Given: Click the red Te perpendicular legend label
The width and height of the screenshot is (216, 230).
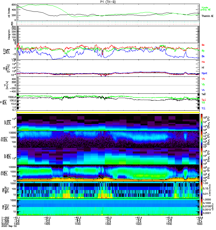Looking at the screenshot, I should pyautogui.click(x=204, y=100).
